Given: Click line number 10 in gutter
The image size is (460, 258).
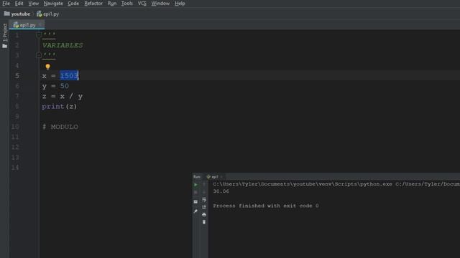Looking at the screenshot, I should tap(15, 127).
